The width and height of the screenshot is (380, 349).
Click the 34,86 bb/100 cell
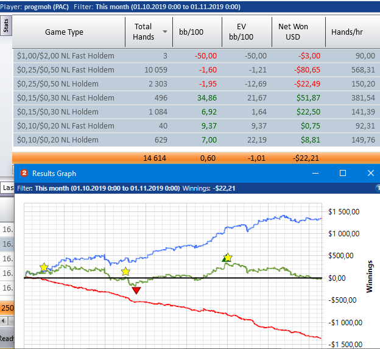(207, 98)
